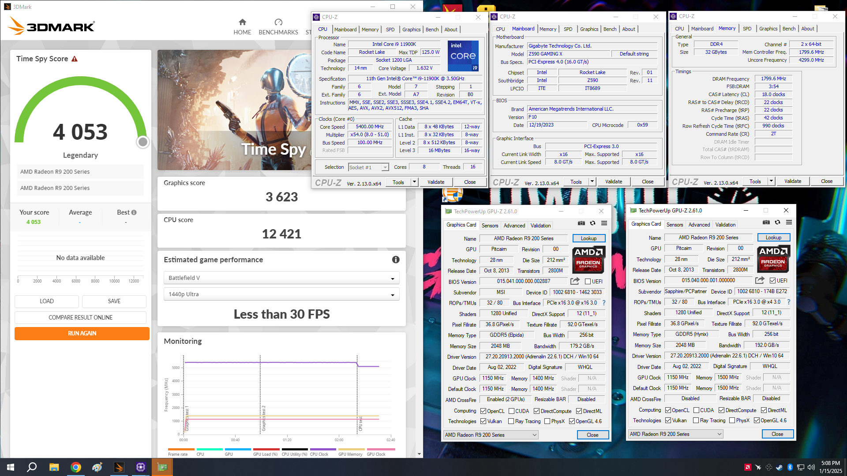Open 3DMark taskbar icon
This screenshot has height=476, width=847.
[x=119, y=467]
